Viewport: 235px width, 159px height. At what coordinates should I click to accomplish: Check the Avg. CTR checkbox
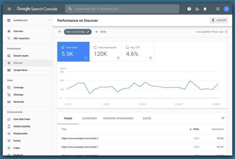point(127,47)
